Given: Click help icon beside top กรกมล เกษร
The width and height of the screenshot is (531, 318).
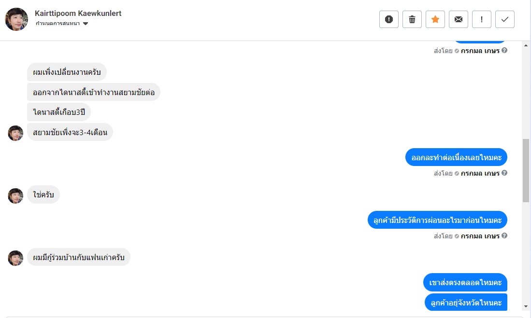Looking at the screenshot, I should [x=504, y=50].
